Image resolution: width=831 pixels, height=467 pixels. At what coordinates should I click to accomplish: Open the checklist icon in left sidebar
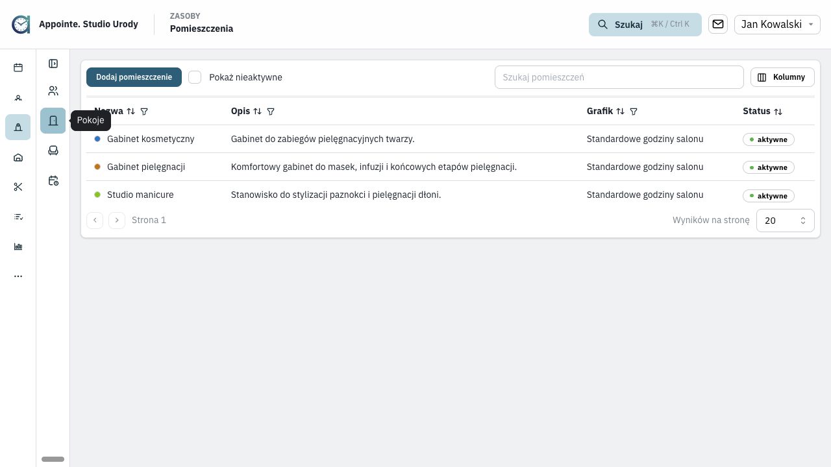tap(18, 217)
